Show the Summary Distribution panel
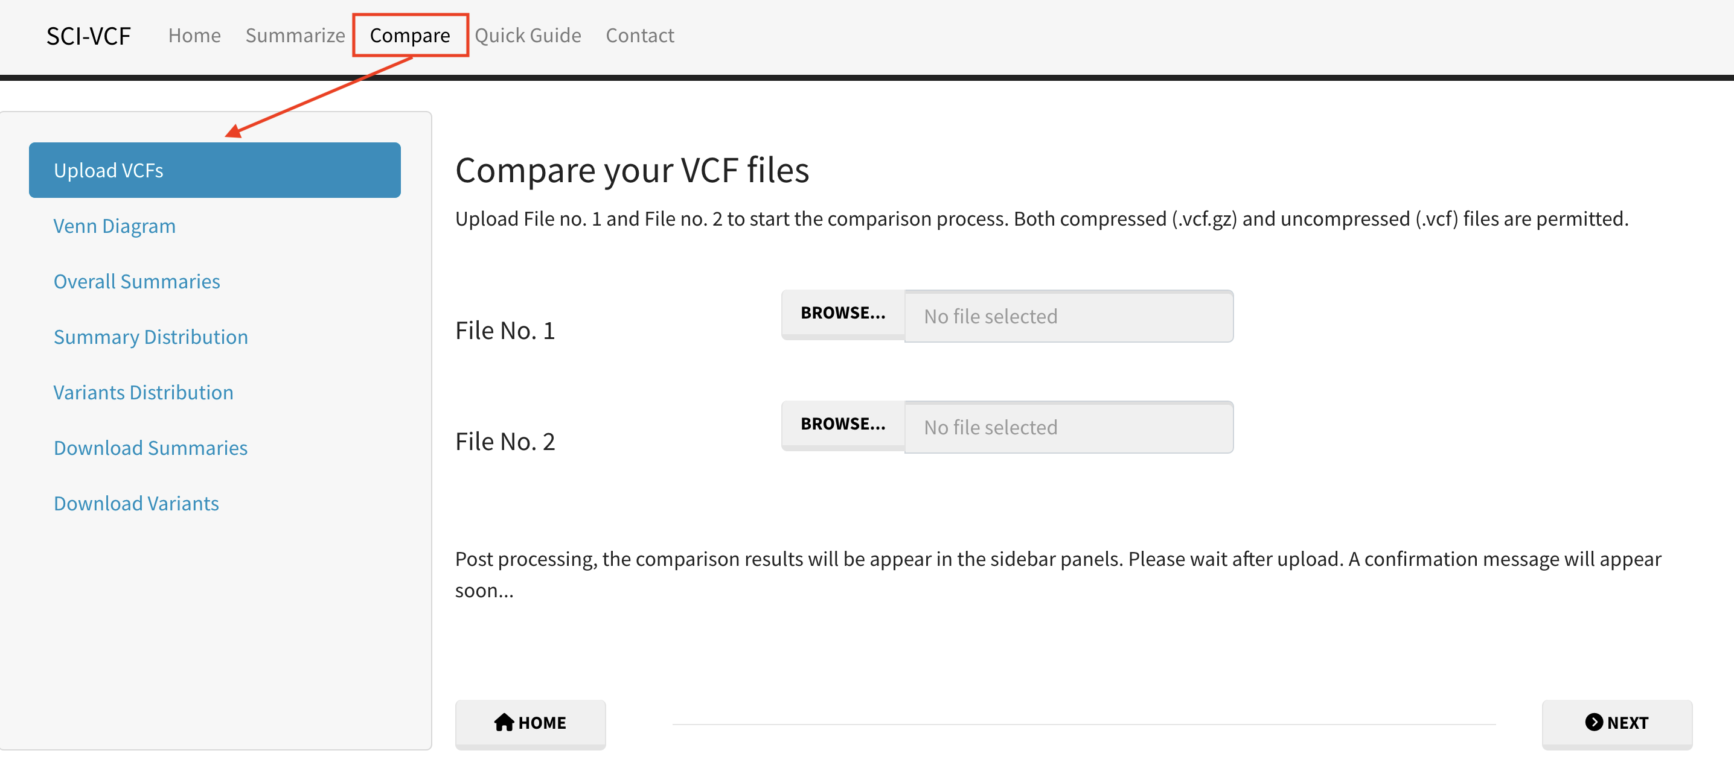The image size is (1734, 771). coord(151,337)
